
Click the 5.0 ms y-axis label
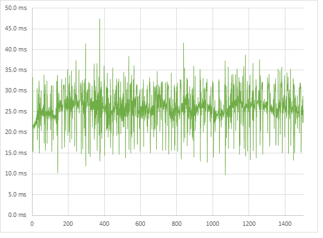tap(17, 194)
